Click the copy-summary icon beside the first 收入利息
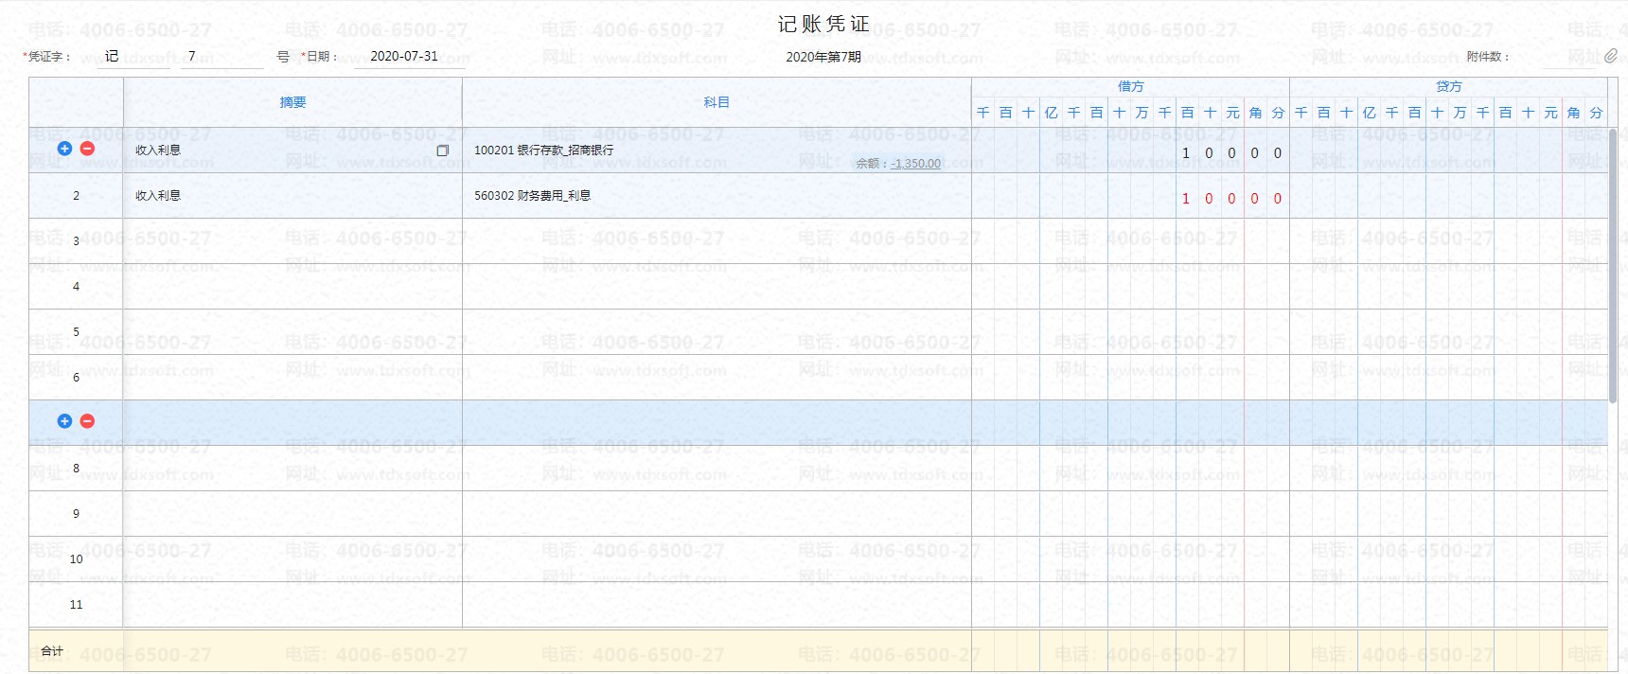Image resolution: width=1628 pixels, height=674 pixels. (442, 151)
